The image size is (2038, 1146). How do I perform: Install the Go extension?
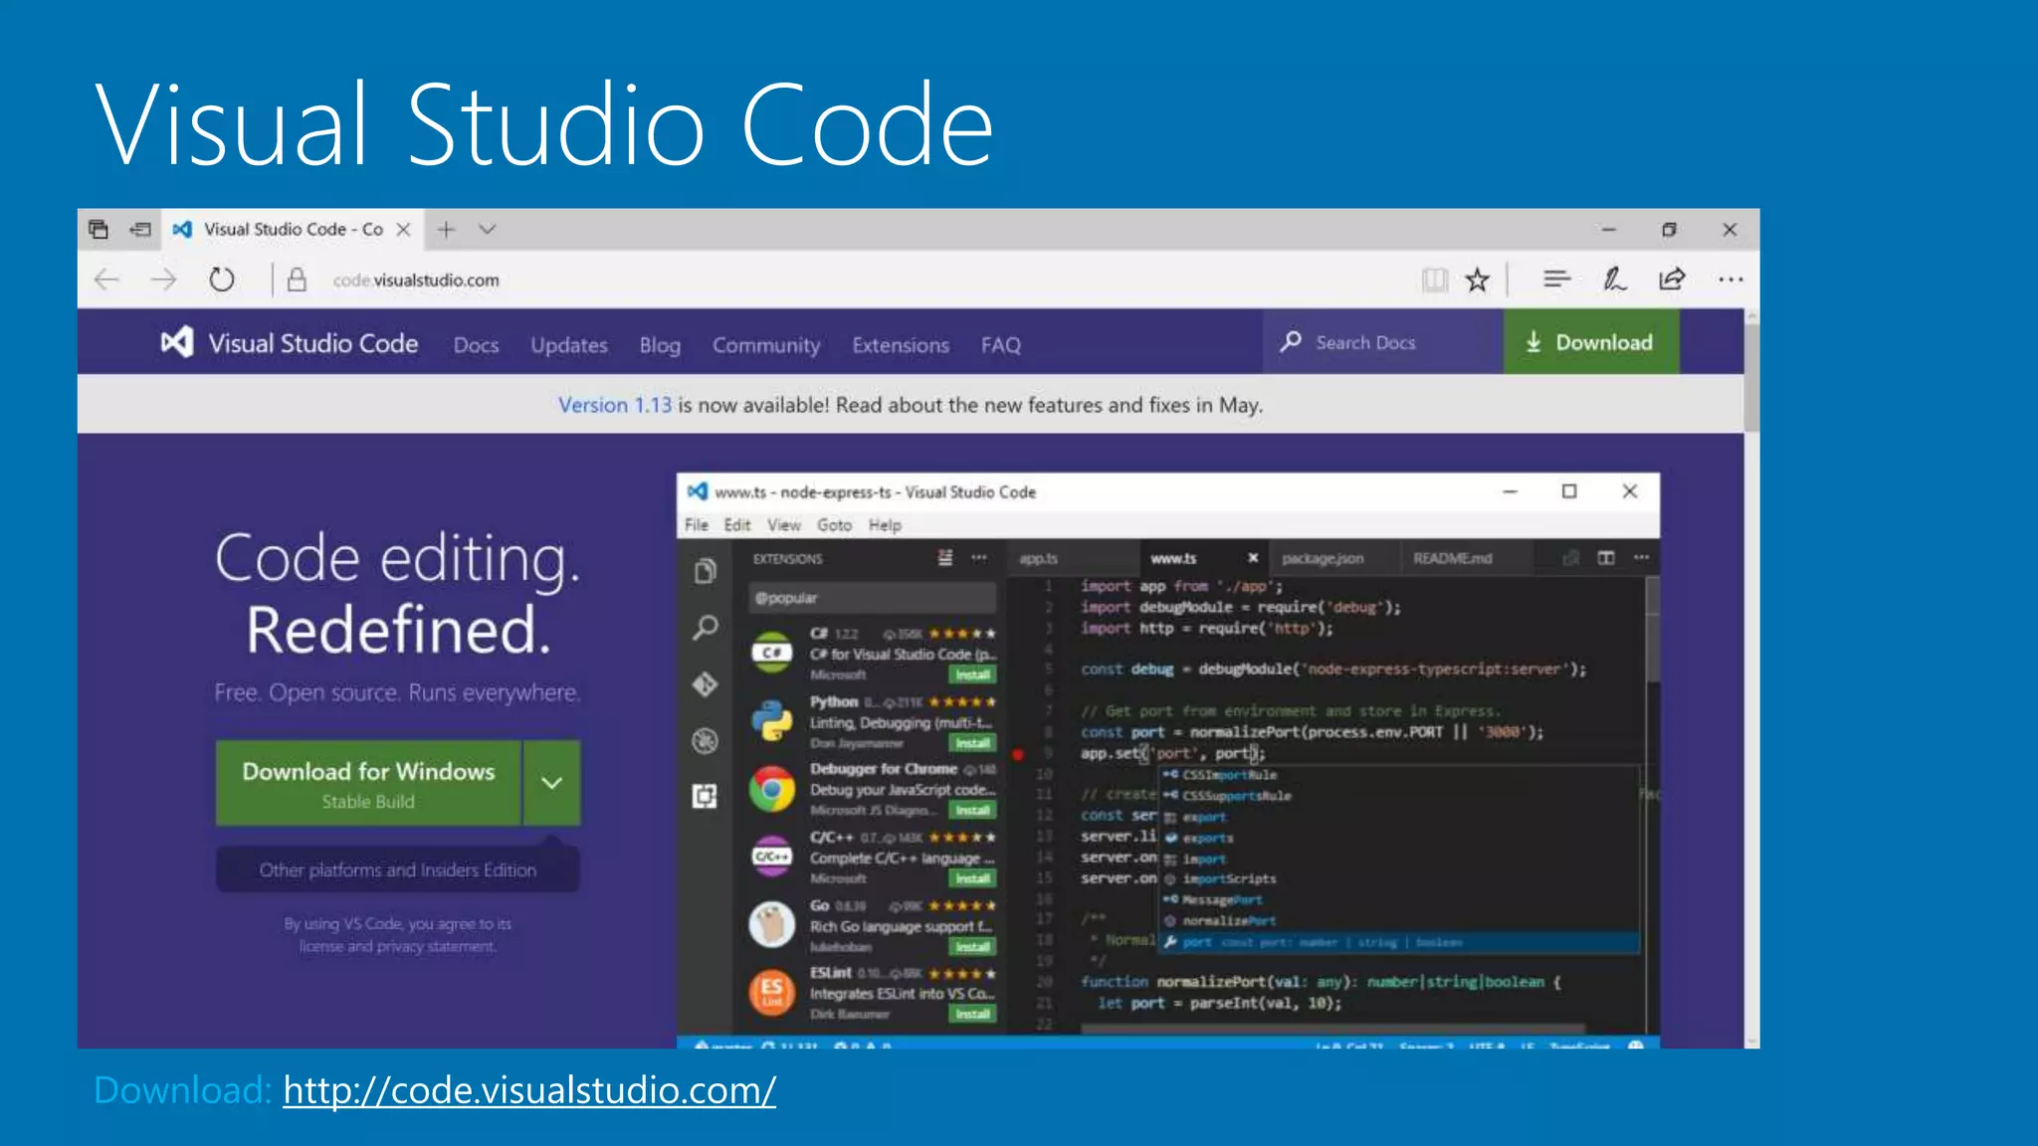click(973, 947)
